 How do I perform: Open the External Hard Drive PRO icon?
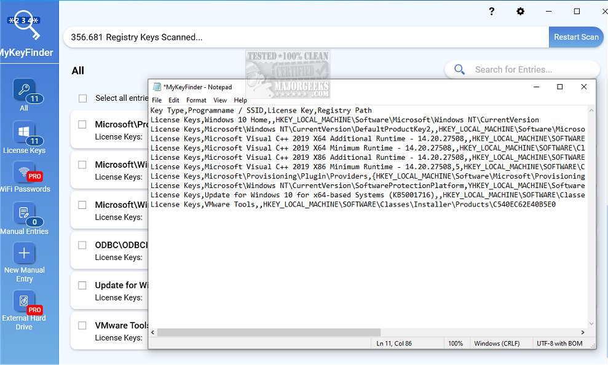pos(24,301)
